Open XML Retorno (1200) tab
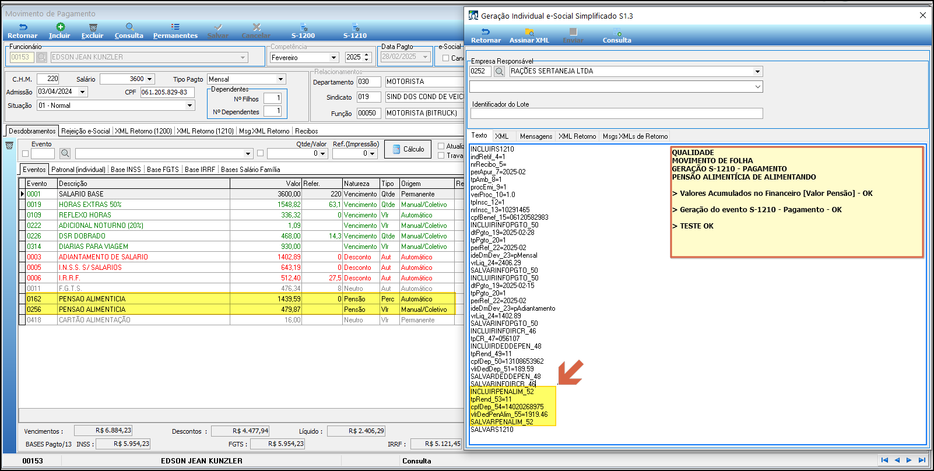The height and width of the screenshot is (471, 934). [143, 131]
